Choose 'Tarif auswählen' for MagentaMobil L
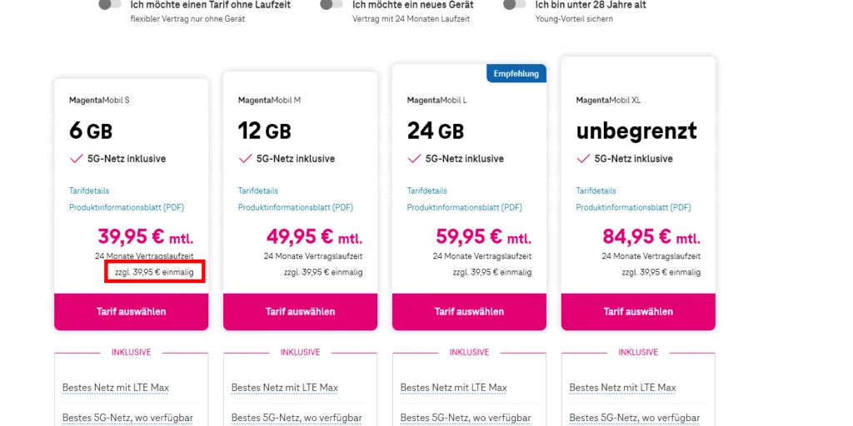This screenshot has height=426, width=853. tap(469, 312)
